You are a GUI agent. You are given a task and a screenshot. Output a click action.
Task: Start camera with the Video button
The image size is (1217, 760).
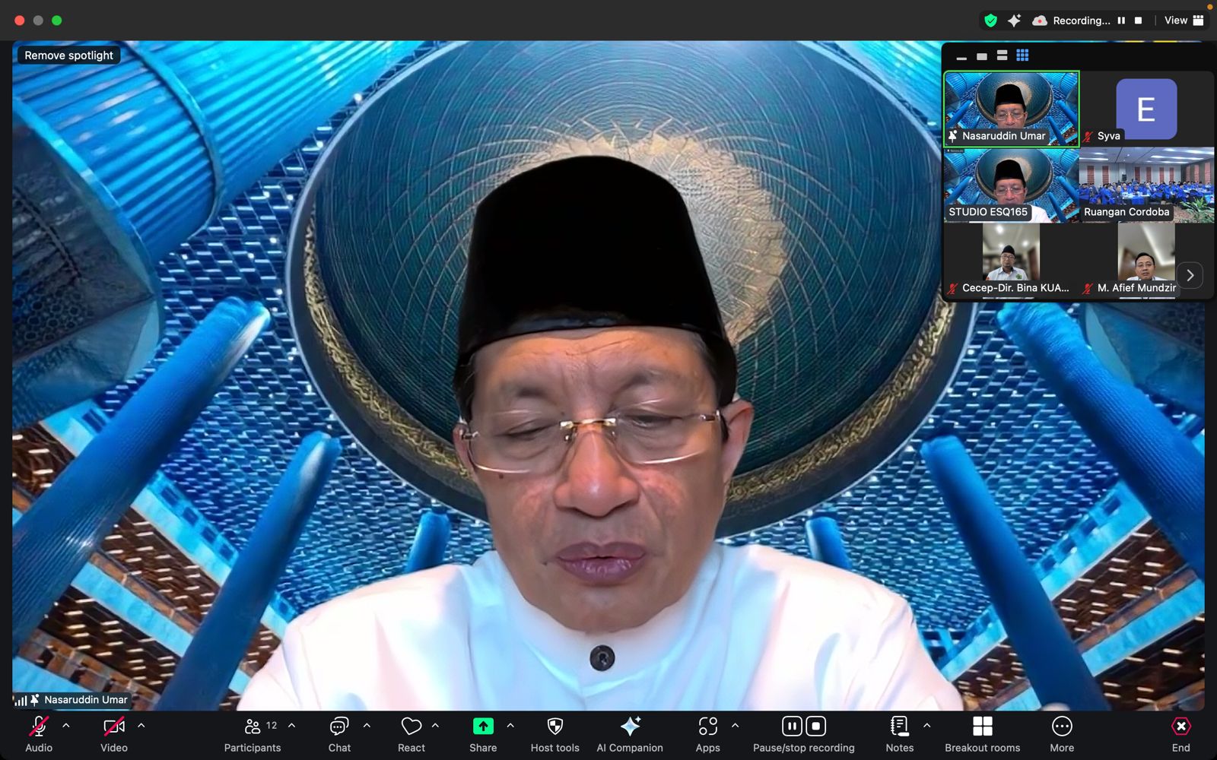pyautogui.click(x=114, y=734)
